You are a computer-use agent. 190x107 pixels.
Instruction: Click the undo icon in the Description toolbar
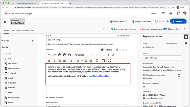click(x=49, y=55)
